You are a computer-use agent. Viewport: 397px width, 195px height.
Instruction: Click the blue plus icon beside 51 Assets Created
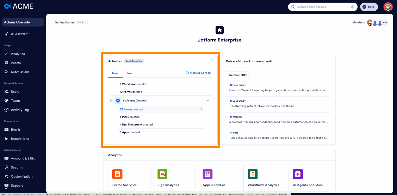tap(118, 101)
